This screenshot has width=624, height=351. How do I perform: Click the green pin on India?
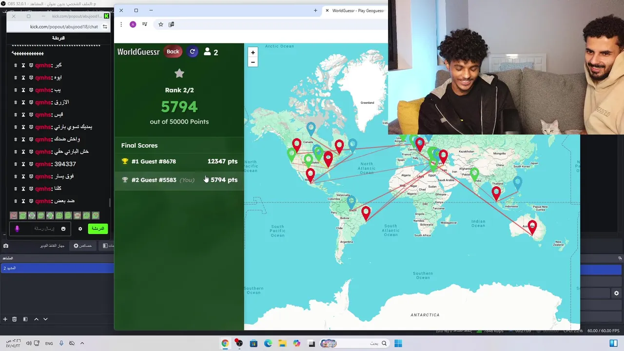pyautogui.click(x=474, y=174)
